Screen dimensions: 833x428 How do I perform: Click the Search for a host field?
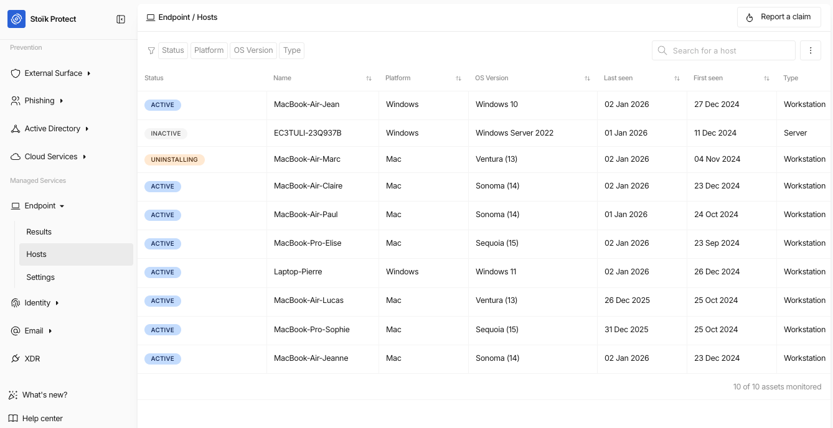[x=723, y=50]
